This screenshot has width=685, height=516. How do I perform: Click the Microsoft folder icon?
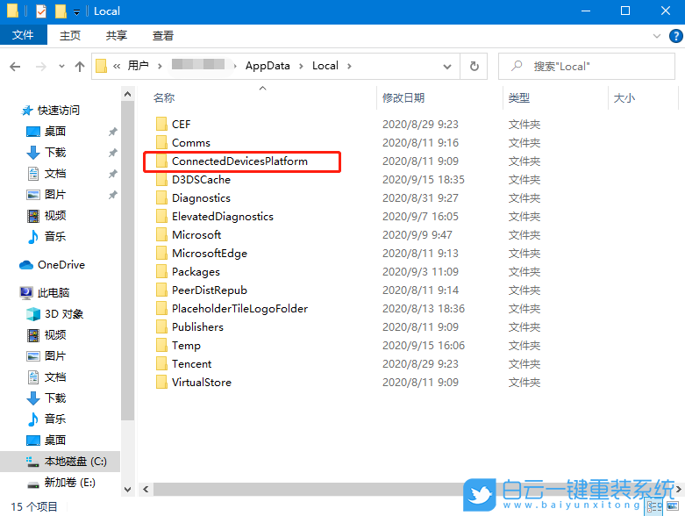pos(161,234)
